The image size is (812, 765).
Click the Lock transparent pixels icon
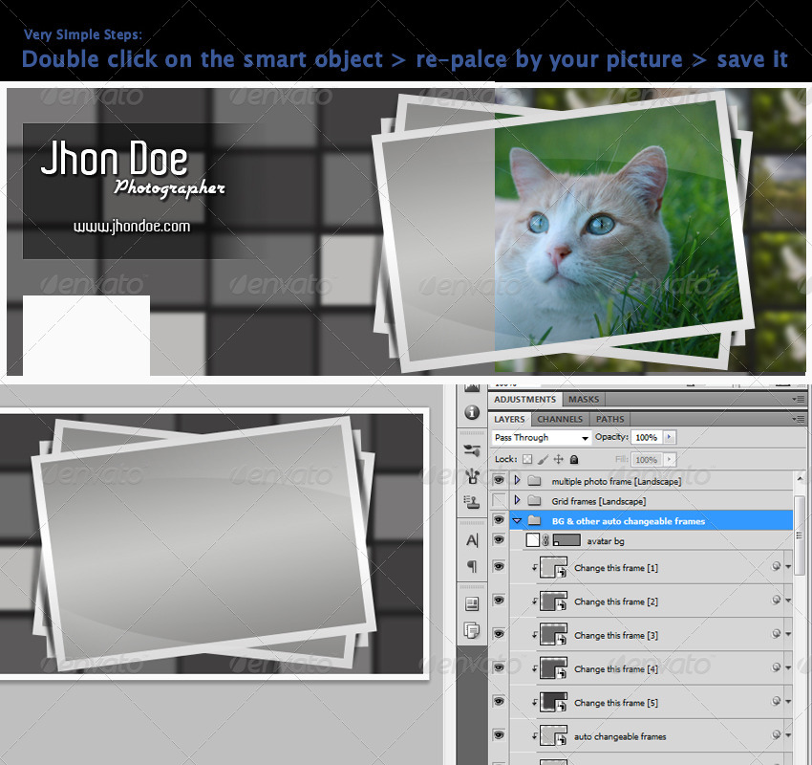click(x=527, y=459)
